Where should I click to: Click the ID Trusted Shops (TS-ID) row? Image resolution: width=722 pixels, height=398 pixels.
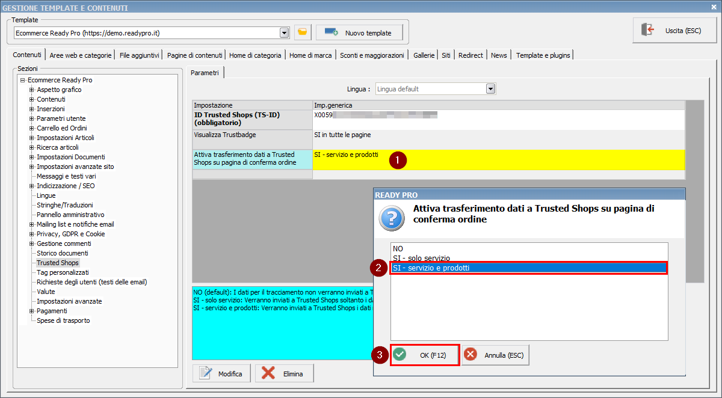click(x=439, y=119)
